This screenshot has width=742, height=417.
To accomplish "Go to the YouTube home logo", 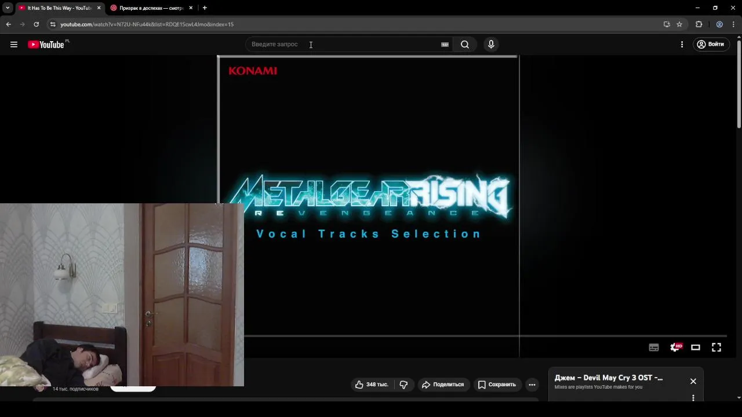I will [46, 45].
